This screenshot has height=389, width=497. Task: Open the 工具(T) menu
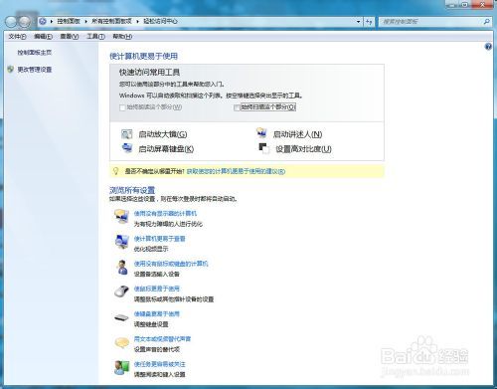(95, 37)
